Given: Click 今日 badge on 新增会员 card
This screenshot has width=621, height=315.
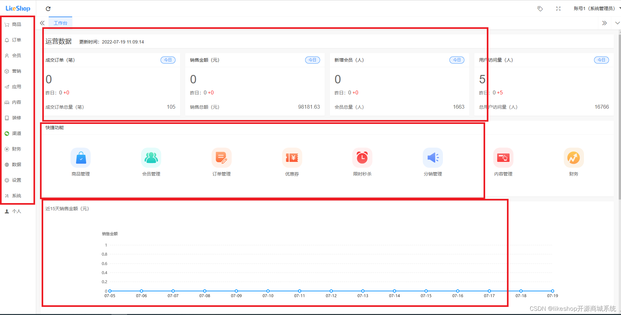Looking at the screenshot, I should point(457,60).
